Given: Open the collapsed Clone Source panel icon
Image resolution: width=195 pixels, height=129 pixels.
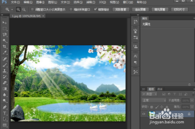Looking at the screenshot, I should 135,46.
